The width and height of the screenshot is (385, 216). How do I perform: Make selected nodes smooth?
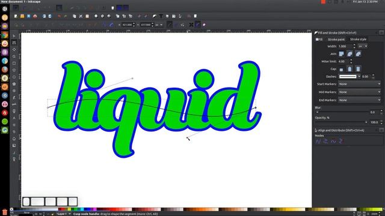67,25
